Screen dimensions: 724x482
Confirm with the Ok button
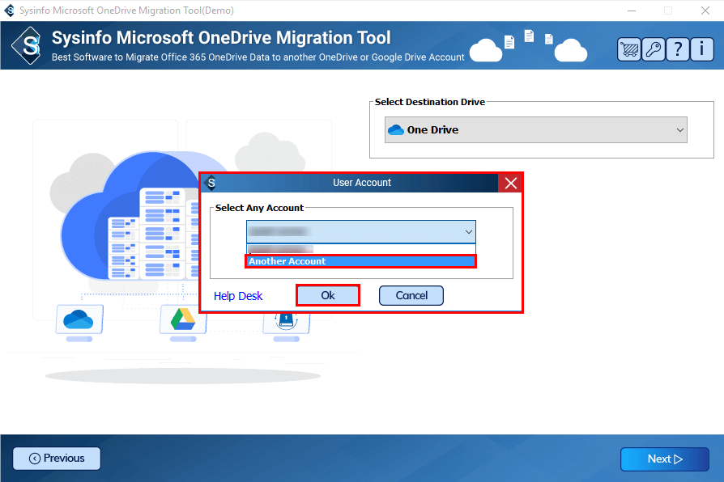(328, 295)
